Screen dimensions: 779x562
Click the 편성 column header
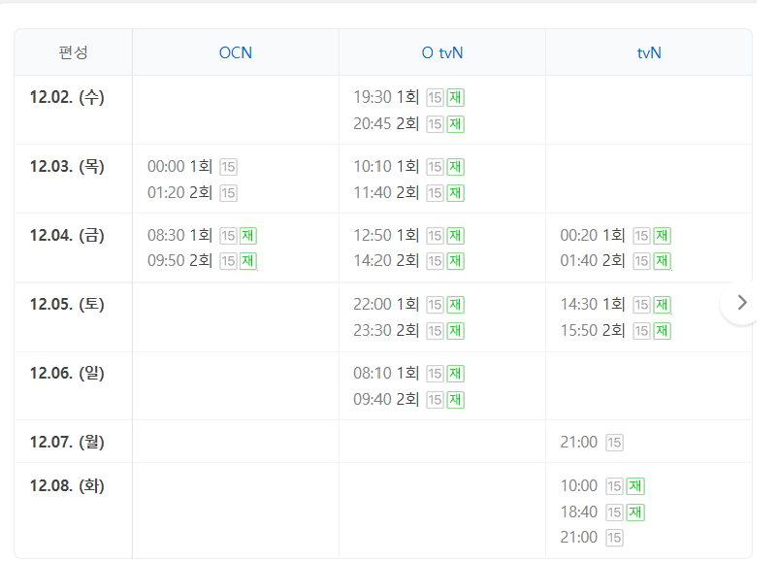[73, 52]
